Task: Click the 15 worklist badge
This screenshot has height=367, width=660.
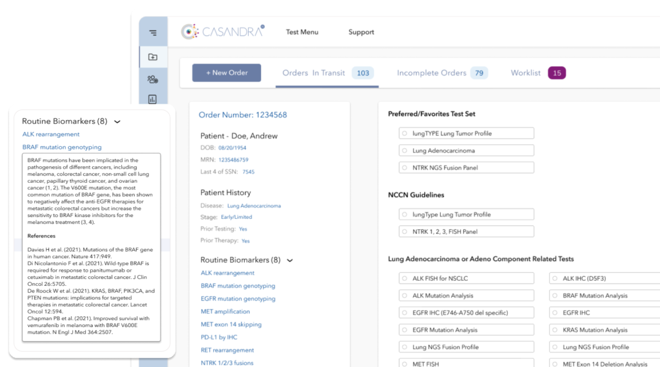Action: 557,73
